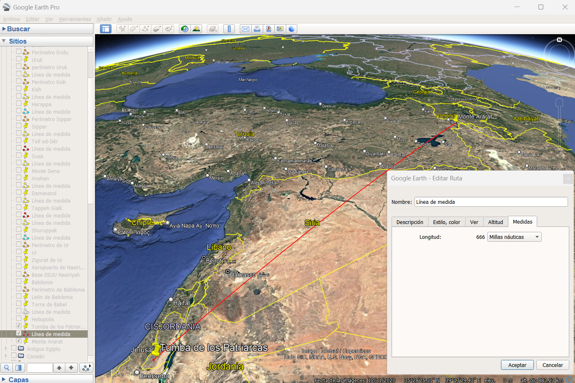
Task: Click folder icon for Antiguo Egipto
Action: pyautogui.click(x=21, y=349)
